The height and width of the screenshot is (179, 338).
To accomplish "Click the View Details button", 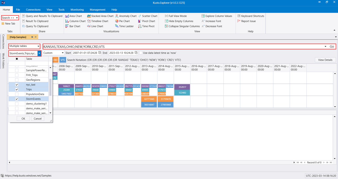I will click(325, 60).
